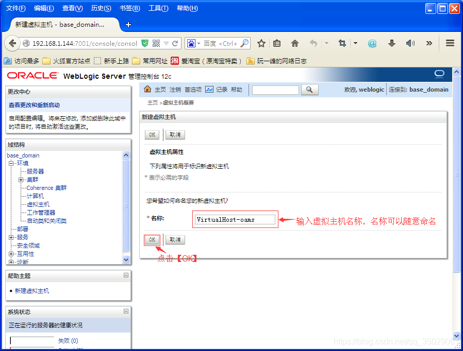Collapse the 帮助主题 panel
Viewport: 463px width, 351px height.
pyautogui.click(x=126, y=275)
